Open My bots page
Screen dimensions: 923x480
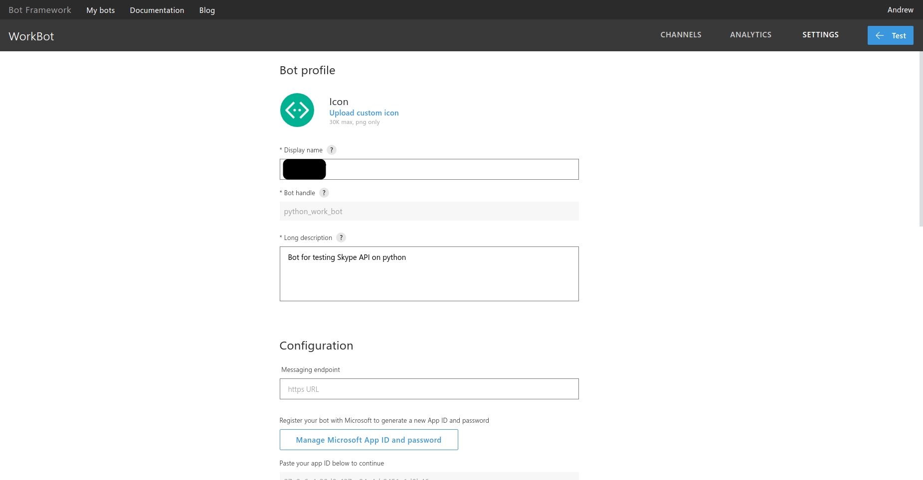pyautogui.click(x=101, y=10)
